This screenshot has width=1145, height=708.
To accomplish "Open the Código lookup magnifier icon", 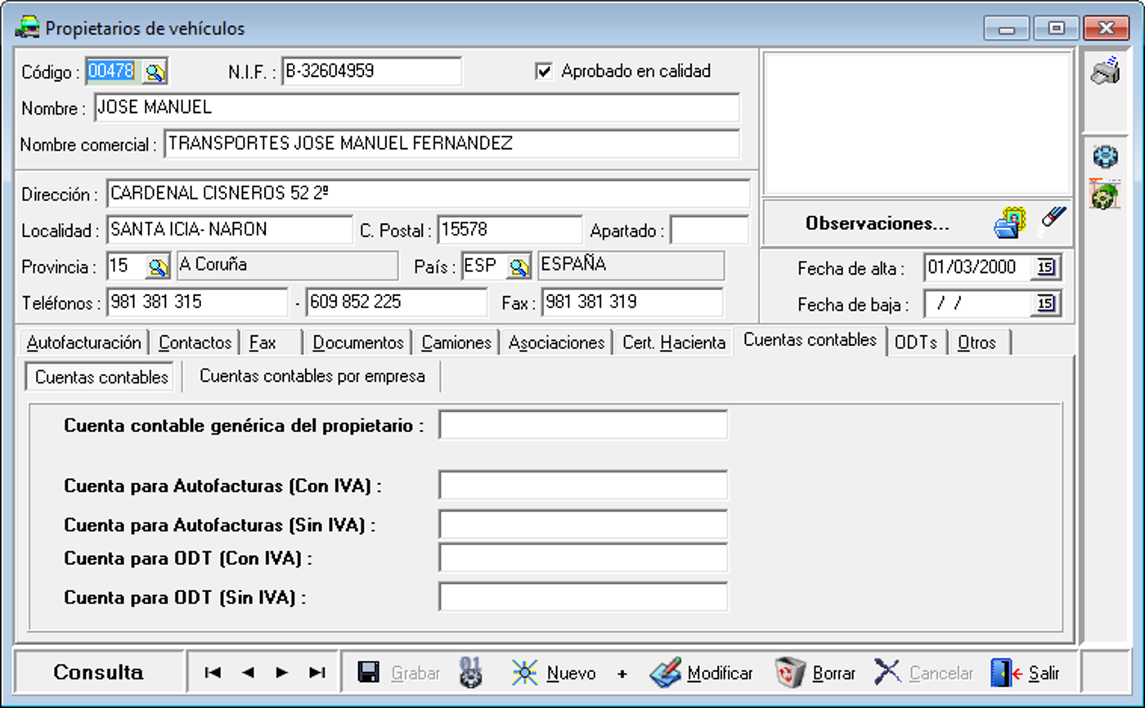I will click(155, 72).
